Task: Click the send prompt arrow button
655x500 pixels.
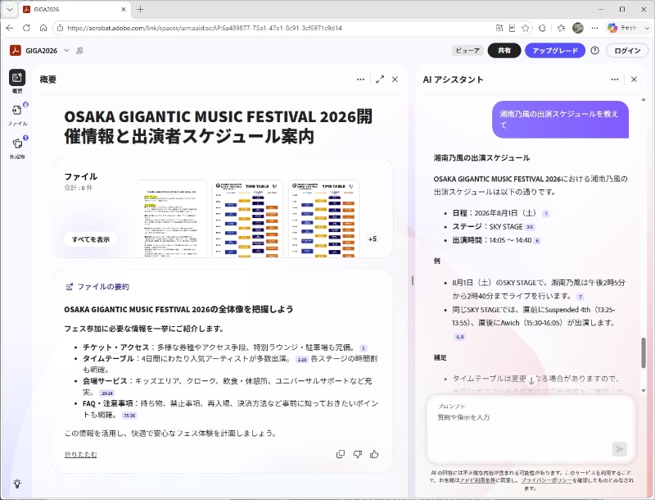Action: coord(620,449)
